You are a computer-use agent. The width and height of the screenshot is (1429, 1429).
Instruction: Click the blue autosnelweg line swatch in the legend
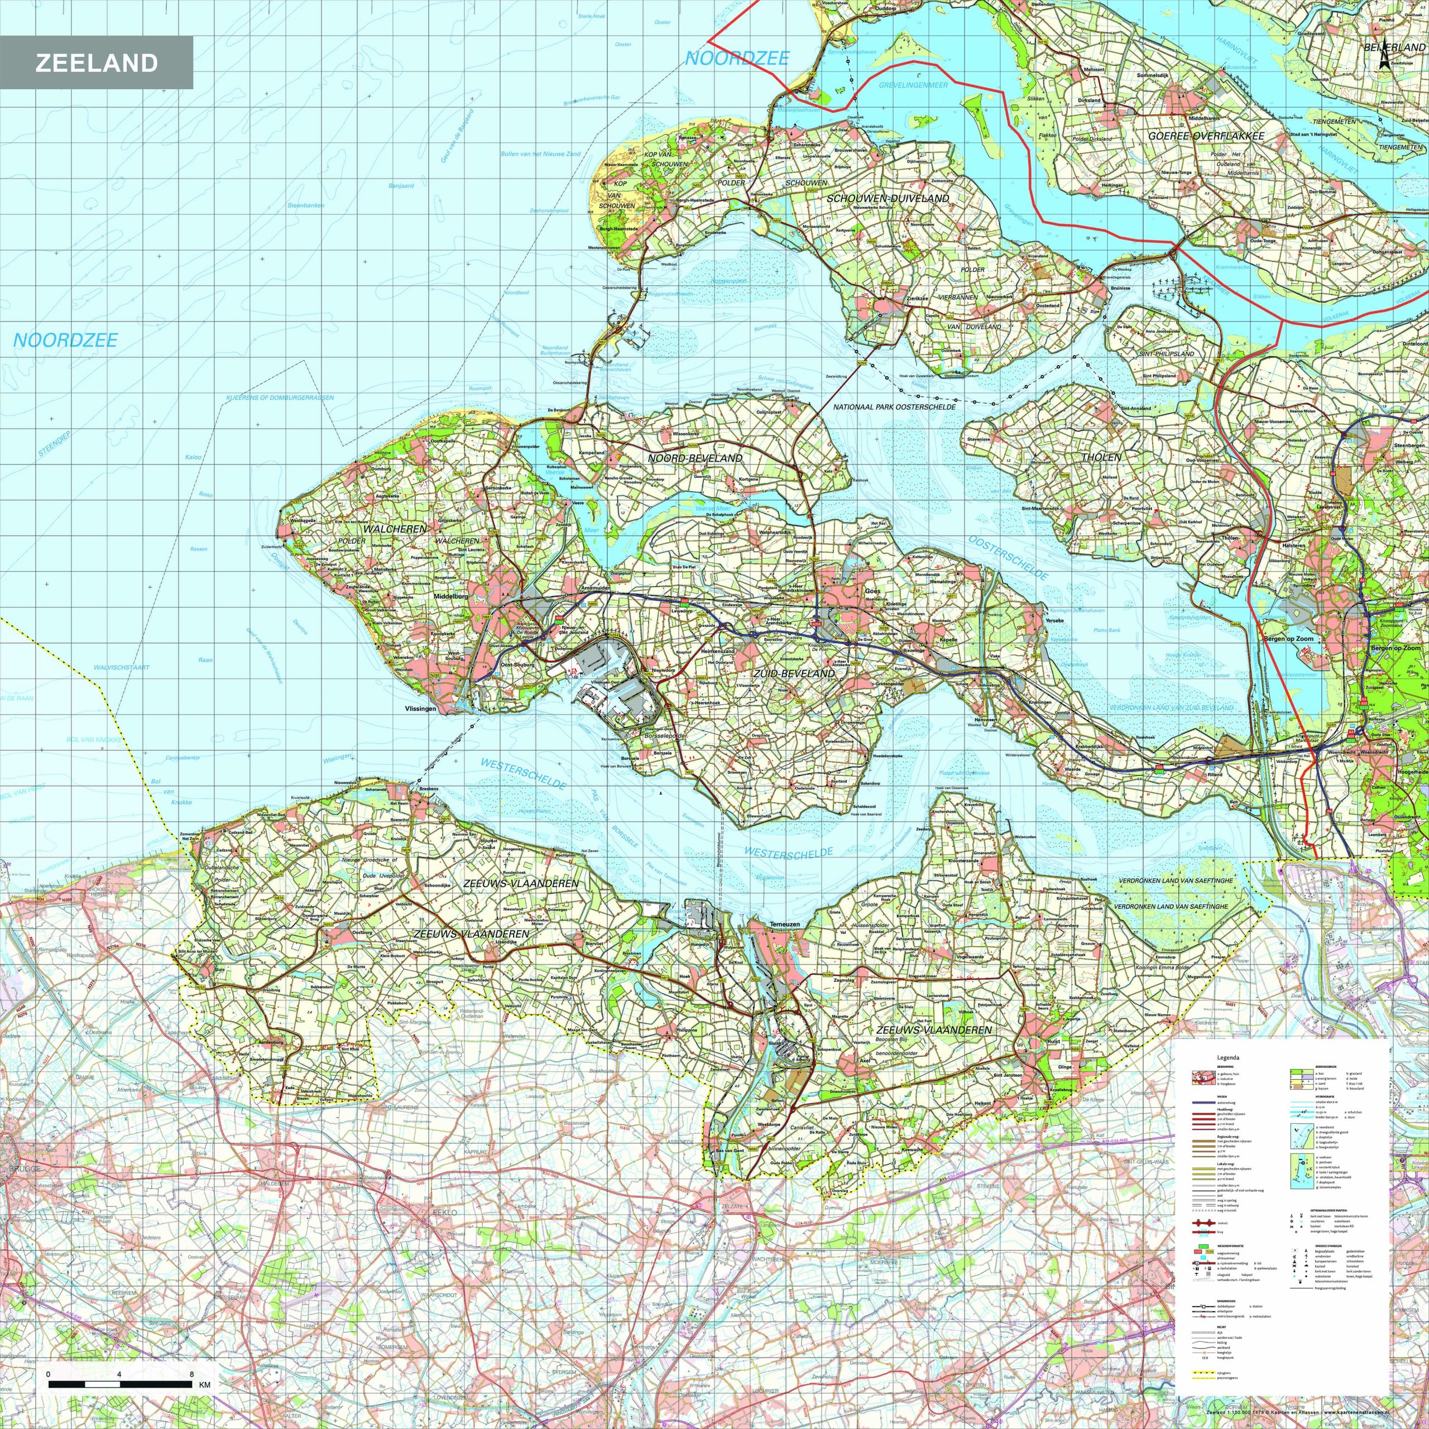(x=1204, y=1103)
